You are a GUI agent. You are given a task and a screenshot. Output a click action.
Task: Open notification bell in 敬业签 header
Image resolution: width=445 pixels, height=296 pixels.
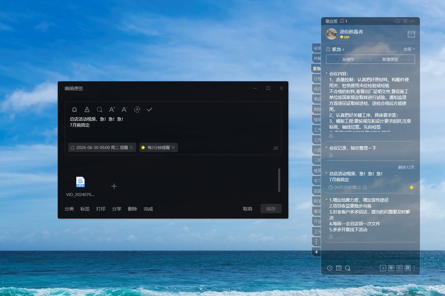tap(342, 21)
